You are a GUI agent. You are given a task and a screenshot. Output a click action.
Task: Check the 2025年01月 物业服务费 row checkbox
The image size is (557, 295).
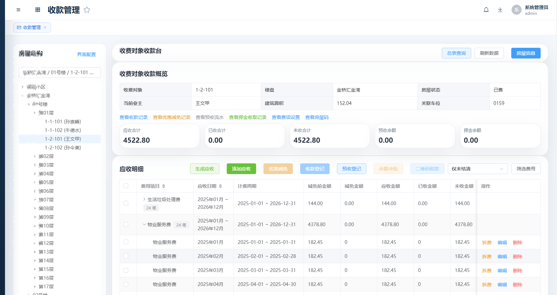pos(126,242)
